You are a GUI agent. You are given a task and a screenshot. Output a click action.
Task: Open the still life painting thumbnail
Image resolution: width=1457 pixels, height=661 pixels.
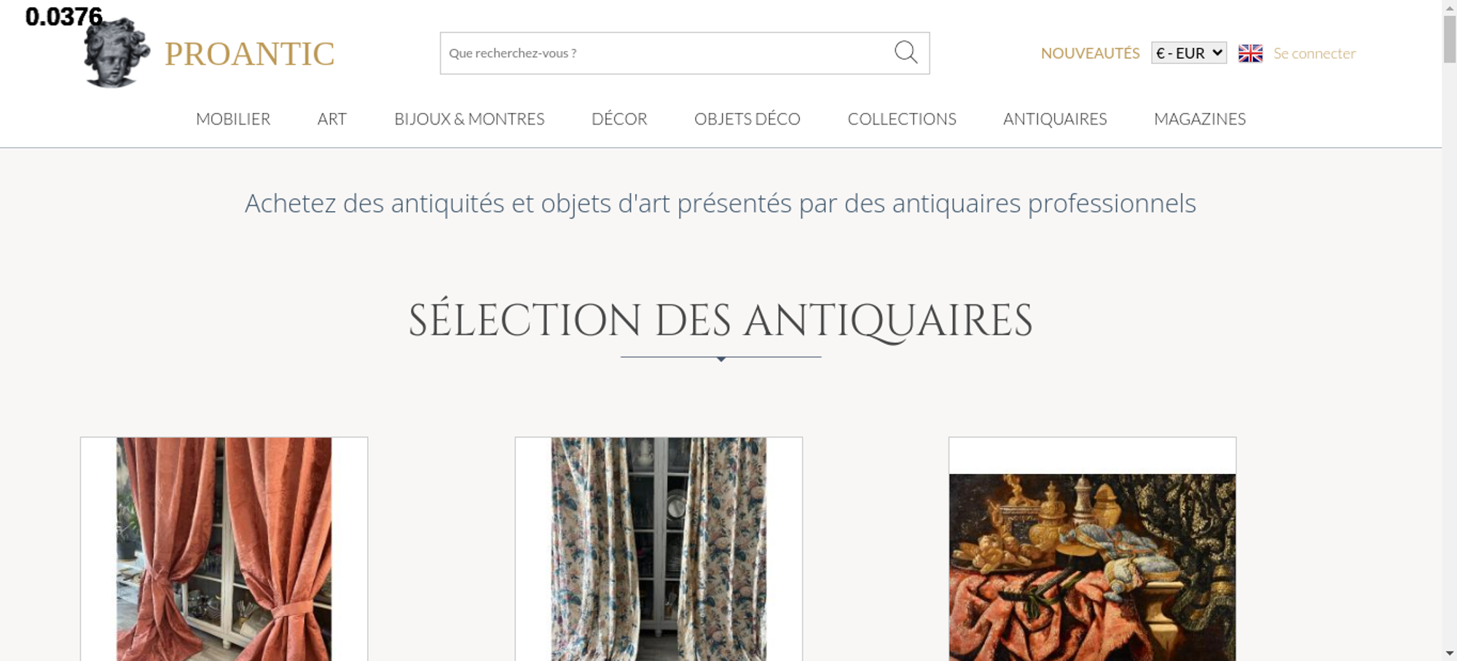click(1092, 567)
